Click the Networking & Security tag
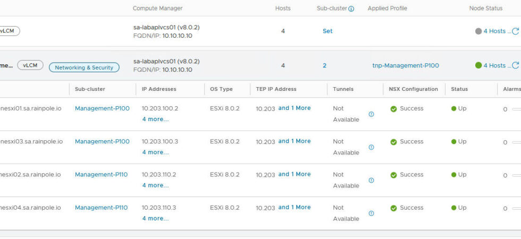521x239 pixels. pyautogui.click(x=84, y=67)
